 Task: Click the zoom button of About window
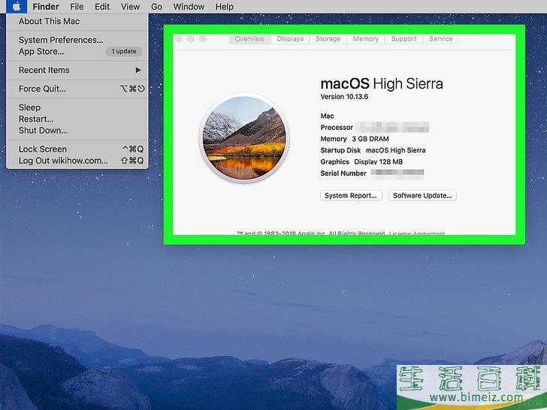tap(203, 39)
